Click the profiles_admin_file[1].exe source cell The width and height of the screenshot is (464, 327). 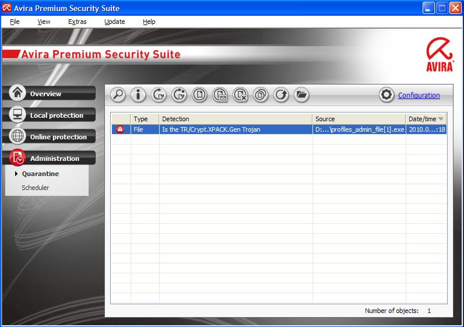[x=359, y=129]
